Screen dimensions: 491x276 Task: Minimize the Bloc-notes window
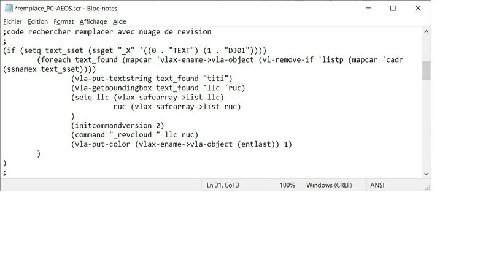pos(364,8)
